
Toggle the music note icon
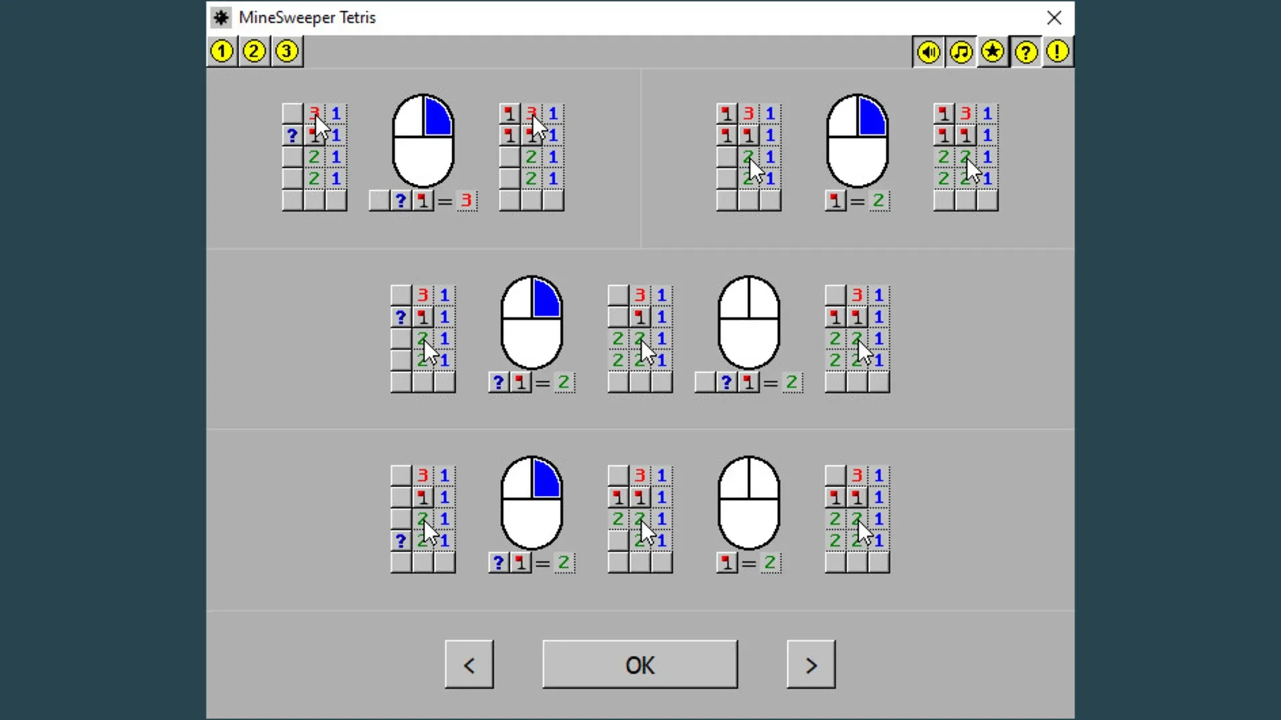click(961, 52)
